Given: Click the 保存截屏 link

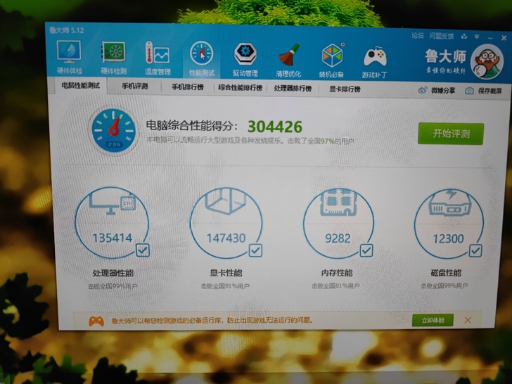Looking at the screenshot, I should [x=489, y=91].
